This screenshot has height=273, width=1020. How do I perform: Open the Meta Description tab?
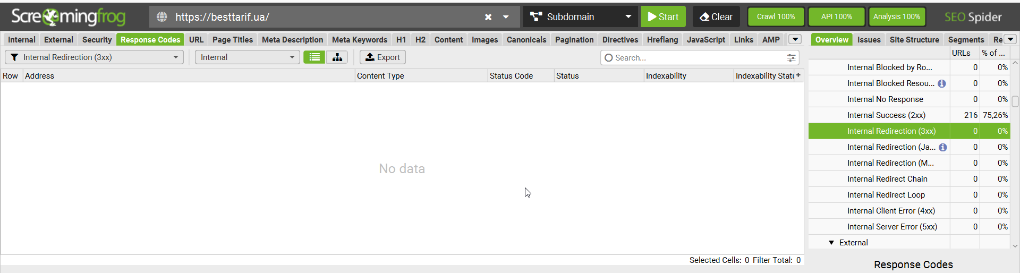tap(292, 39)
